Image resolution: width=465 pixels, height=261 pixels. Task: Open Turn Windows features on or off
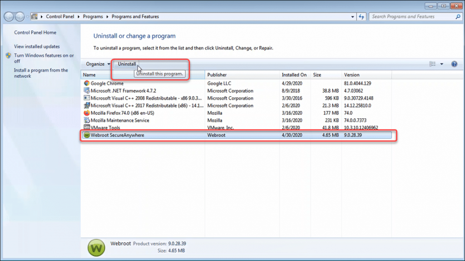pyautogui.click(x=44, y=58)
